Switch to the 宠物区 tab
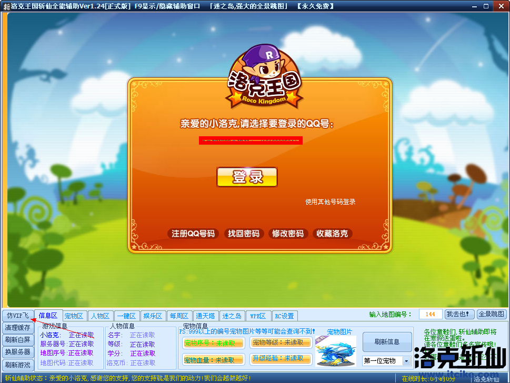This screenshot has height=383, width=510. coord(74,316)
